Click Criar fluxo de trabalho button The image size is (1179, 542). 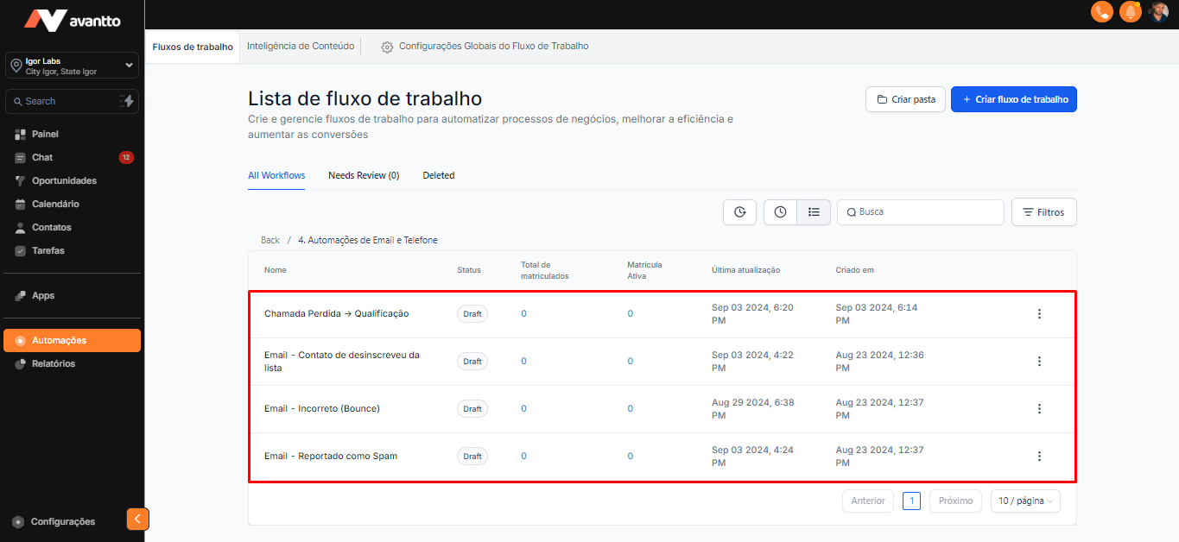pos(1013,99)
